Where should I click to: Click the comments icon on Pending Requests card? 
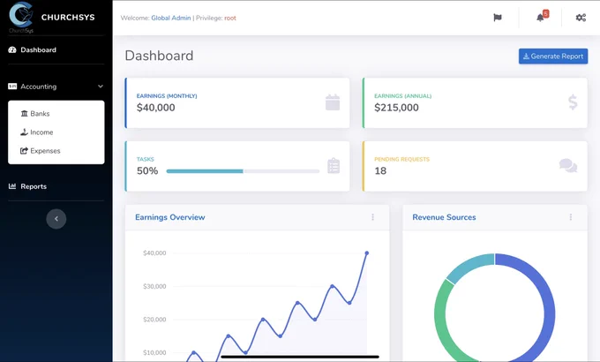(x=568, y=166)
